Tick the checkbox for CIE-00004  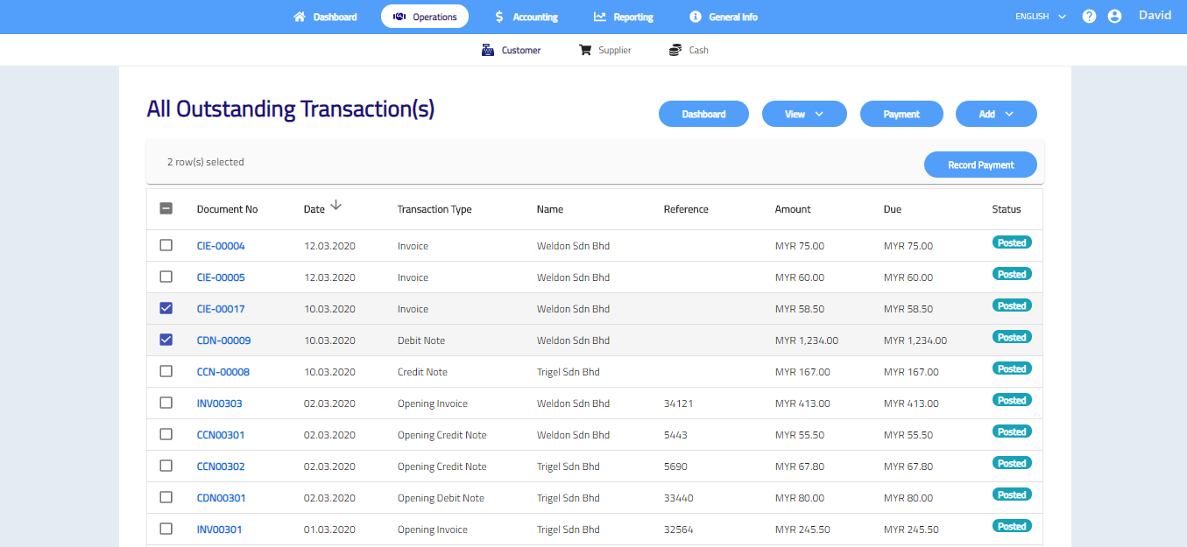[x=166, y=245]
